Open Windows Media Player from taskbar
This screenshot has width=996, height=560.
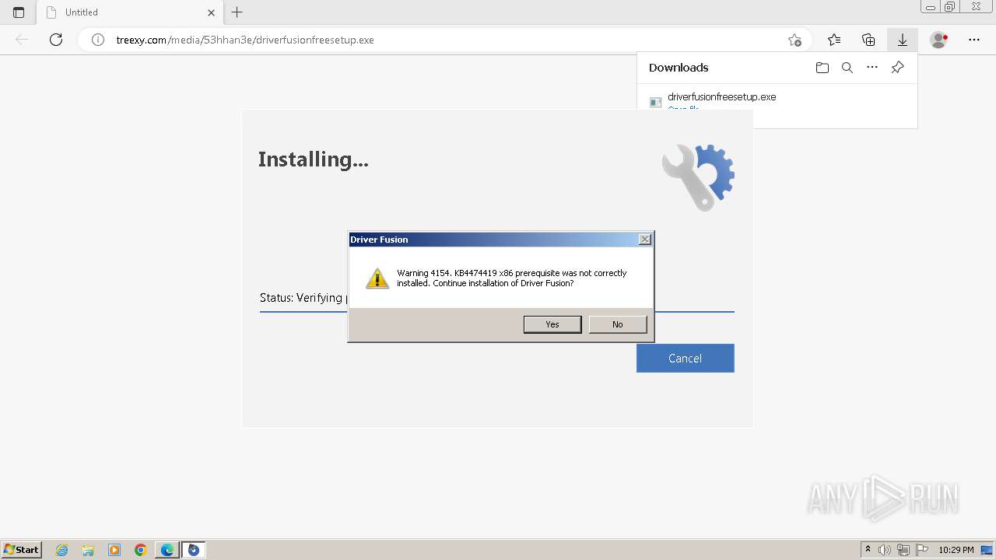(x=114, y=550)
